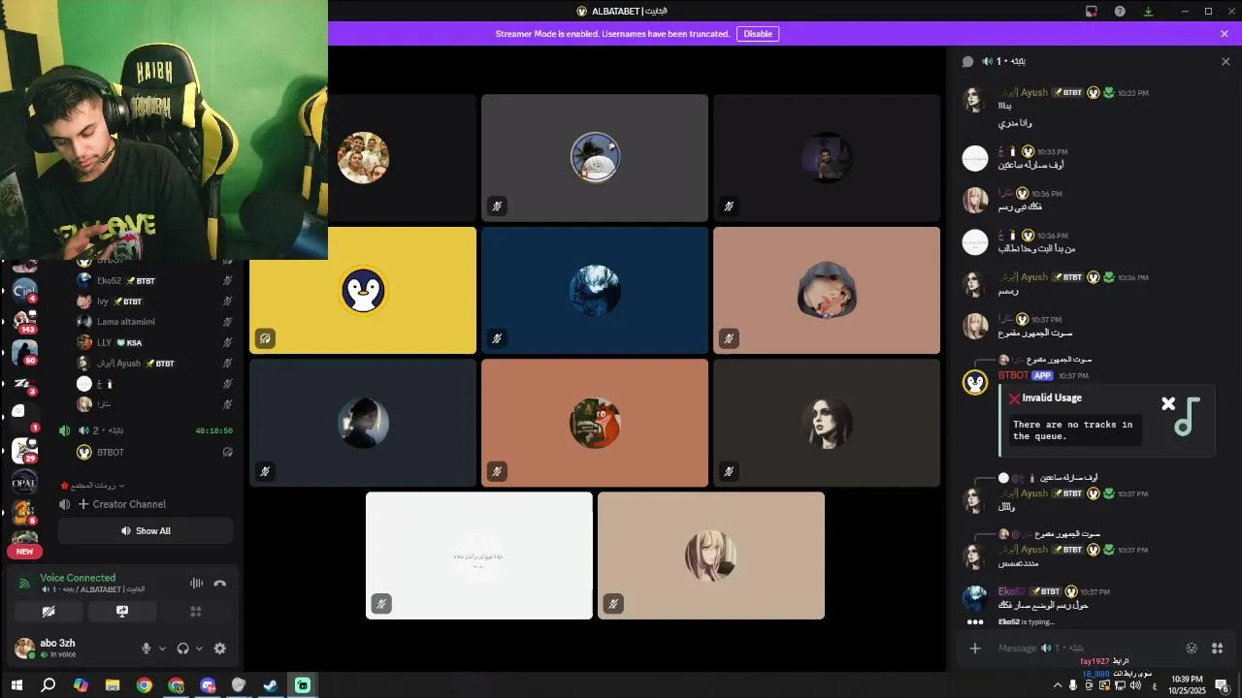Screen dimensions: 1242x698
Task: Focus the Message input field
Action: pyautogui.click(x=1087, y=648)
